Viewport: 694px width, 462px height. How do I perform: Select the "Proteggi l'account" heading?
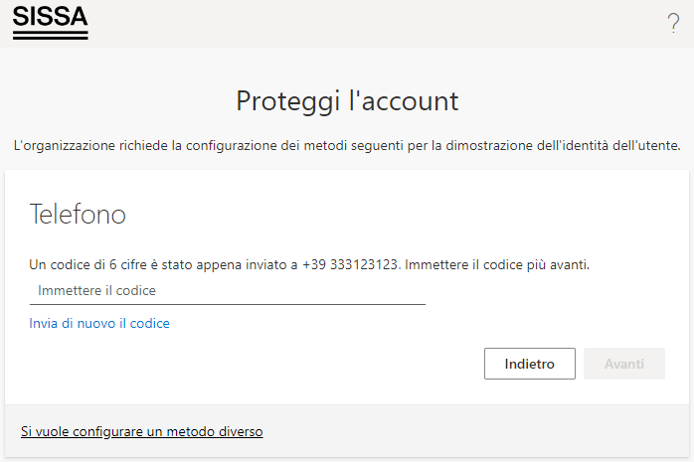click(x=347, y=100)
